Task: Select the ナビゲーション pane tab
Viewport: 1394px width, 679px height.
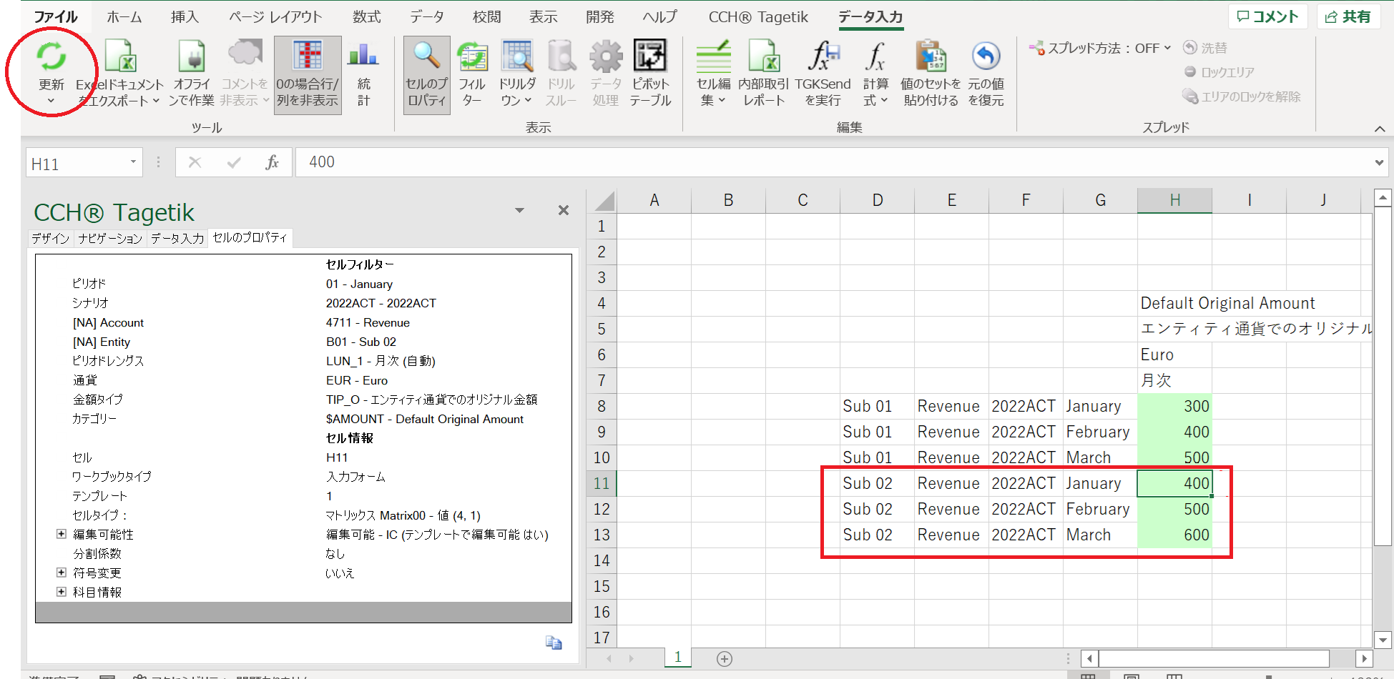Action: 110,238
